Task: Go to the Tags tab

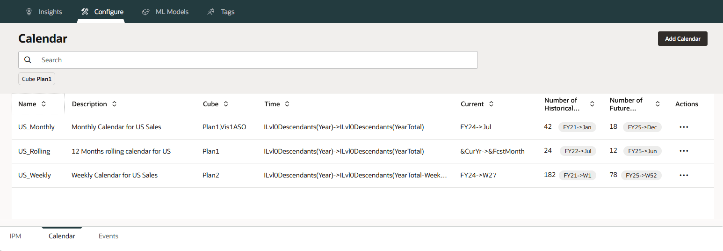Action: 221,12
